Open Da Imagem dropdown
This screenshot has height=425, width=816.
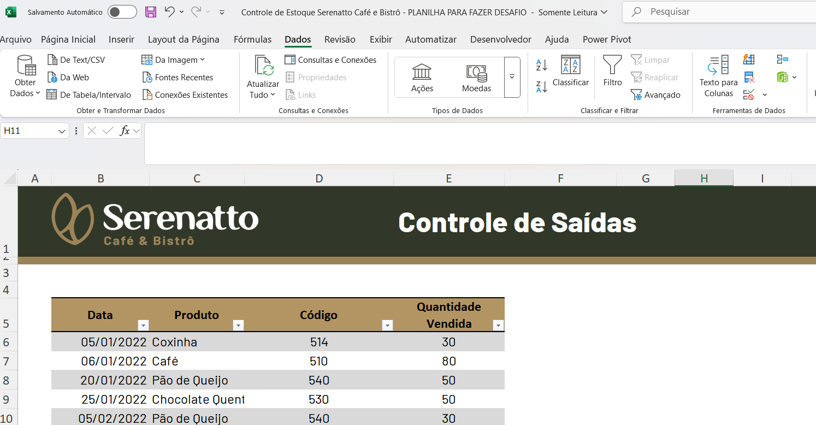173,60
